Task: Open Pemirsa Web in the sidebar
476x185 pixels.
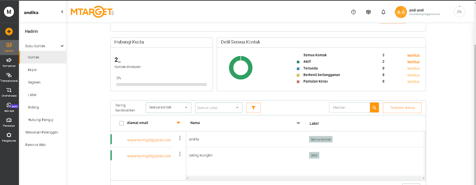Action: coord(36,145)
